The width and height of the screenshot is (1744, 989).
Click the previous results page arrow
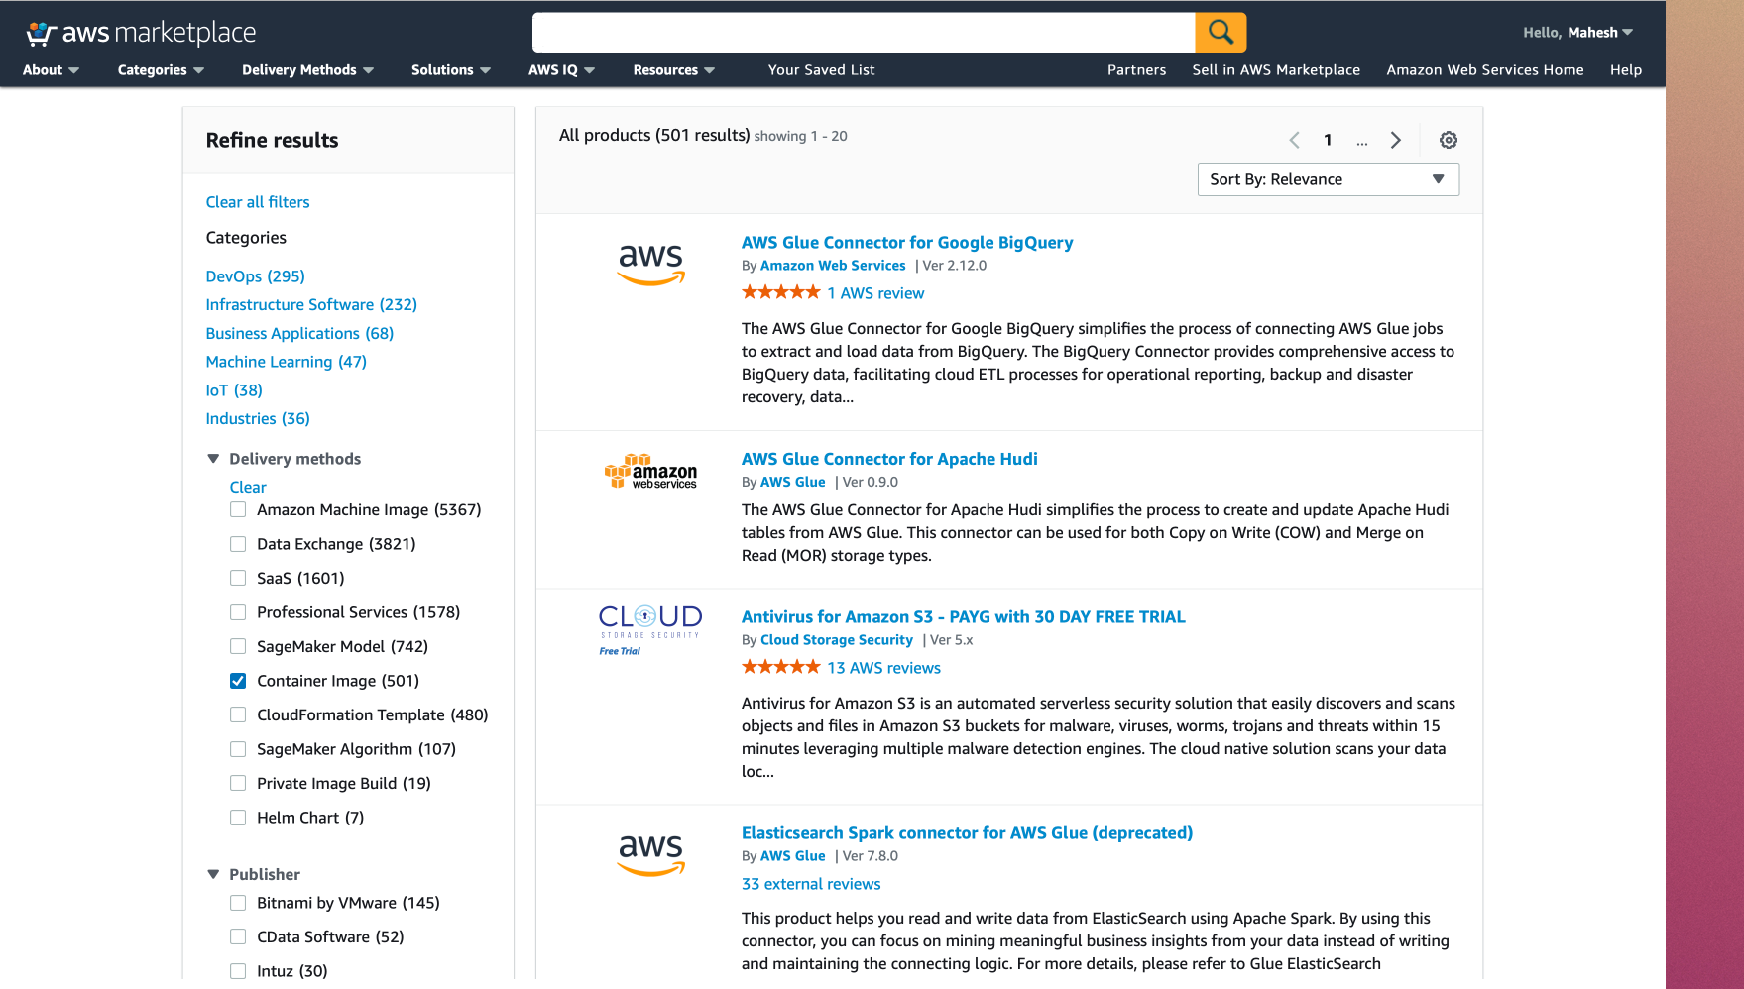click(1294, 140)
